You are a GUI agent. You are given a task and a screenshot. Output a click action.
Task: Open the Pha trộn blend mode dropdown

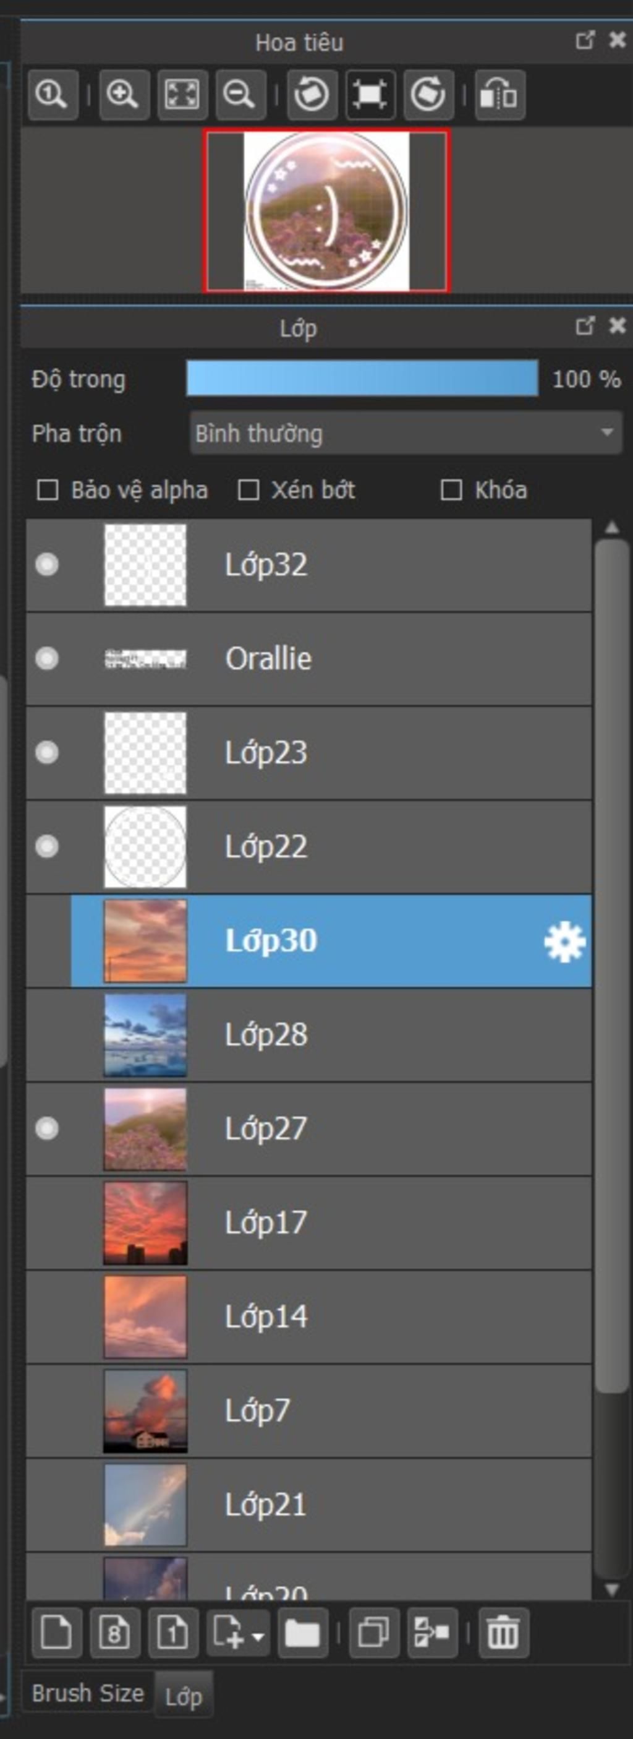point(406,434)
